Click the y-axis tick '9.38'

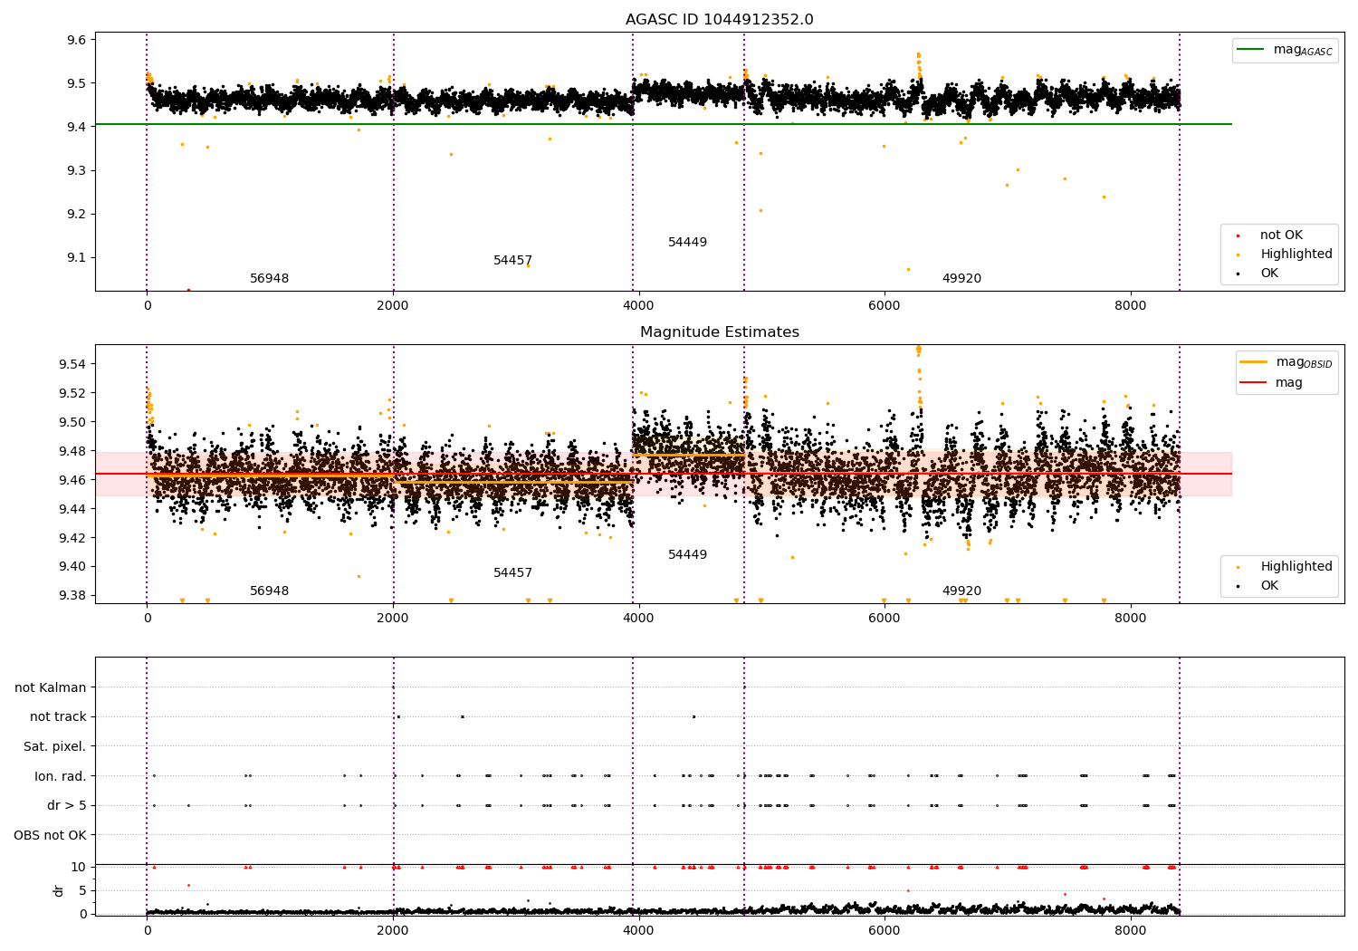point(72,596)
